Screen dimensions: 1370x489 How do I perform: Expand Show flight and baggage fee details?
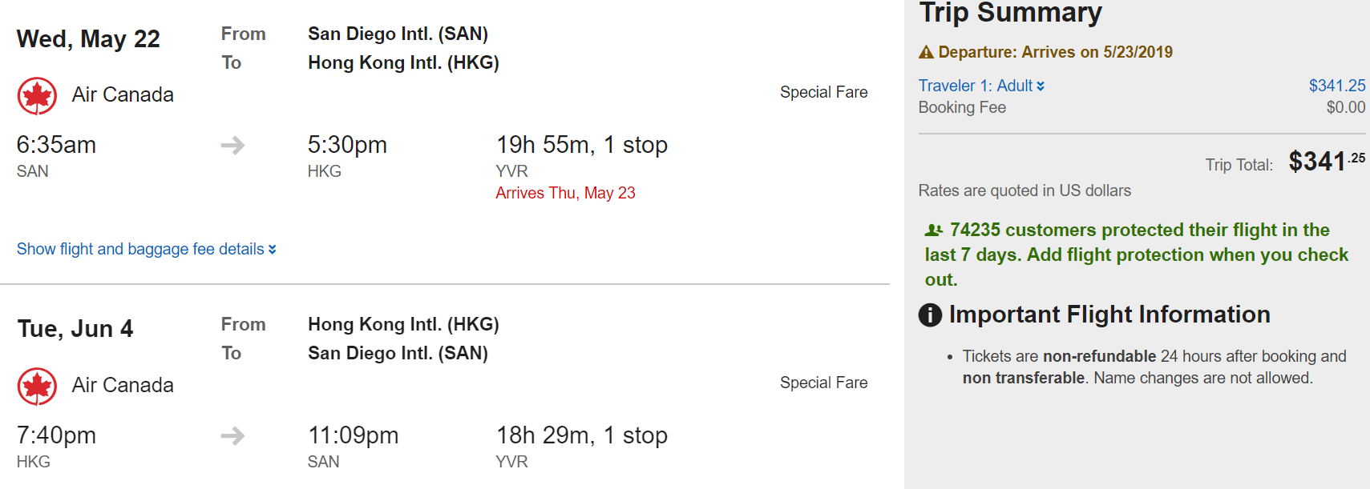coord(146,249)
